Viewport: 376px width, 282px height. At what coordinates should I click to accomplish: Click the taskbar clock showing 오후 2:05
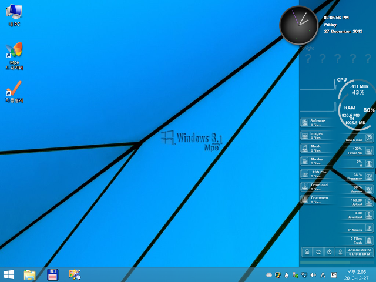[x=357, y=275]
